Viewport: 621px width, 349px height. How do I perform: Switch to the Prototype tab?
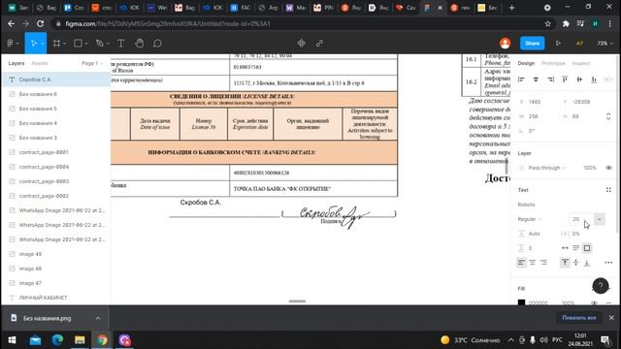[553, 63]
